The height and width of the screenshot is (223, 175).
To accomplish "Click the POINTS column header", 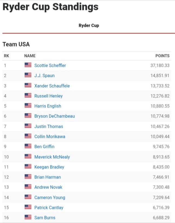I will click(x=162, y=56).
